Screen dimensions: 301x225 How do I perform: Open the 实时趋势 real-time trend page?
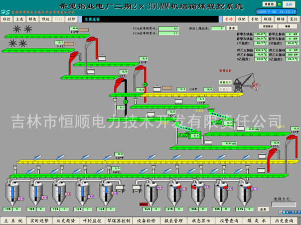tap(39, 220)
